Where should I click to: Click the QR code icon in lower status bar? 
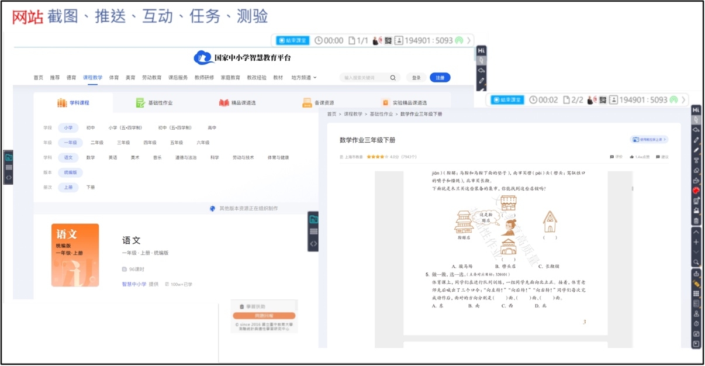pyautogui.click(x=602, y=100)
